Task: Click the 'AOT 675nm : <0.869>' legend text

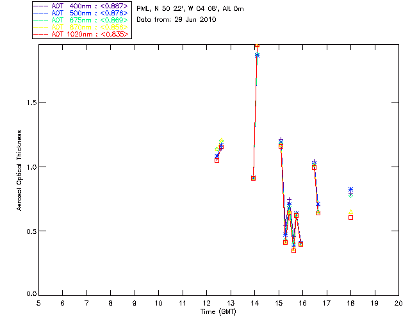Action: (90, 20)
